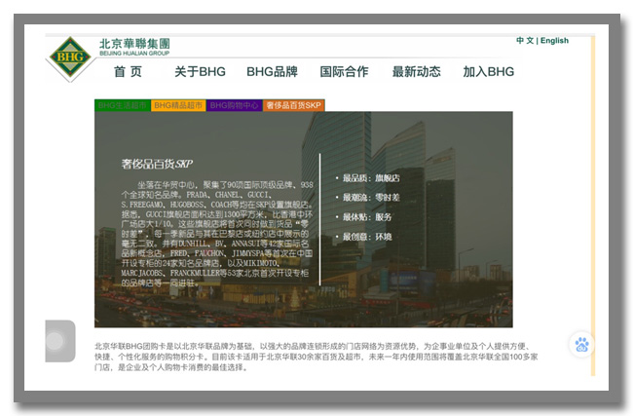Click 北京華聯集團 company name header
Screen dimensions: 634x416
[x=134, y=44]
